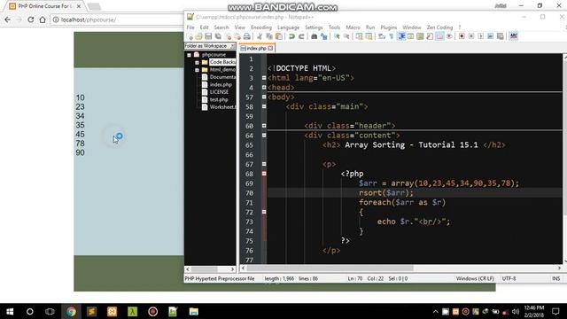Close the Folder as Workspace panel
The height and width of the screenshot is (319, 567).
[x=232, y=46]
